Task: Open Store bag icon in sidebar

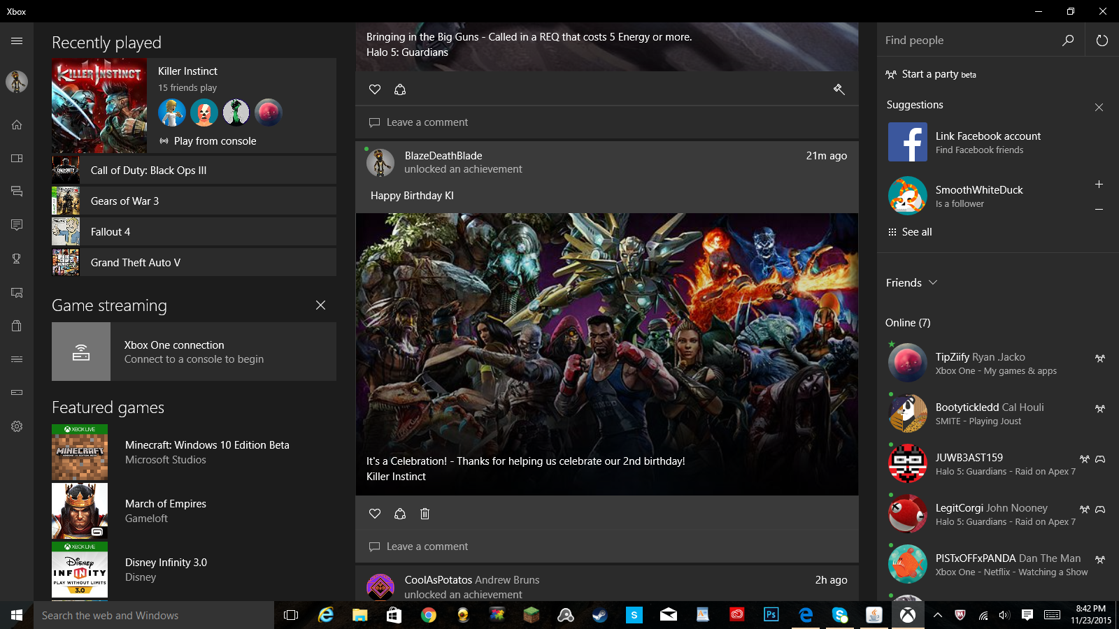Action: tap(17, 326)
